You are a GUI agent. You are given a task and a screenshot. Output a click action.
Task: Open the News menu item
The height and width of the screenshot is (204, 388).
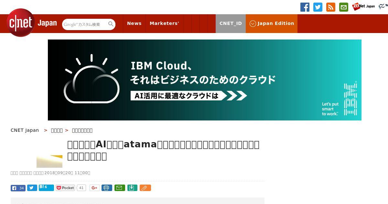tap(134, 24)
